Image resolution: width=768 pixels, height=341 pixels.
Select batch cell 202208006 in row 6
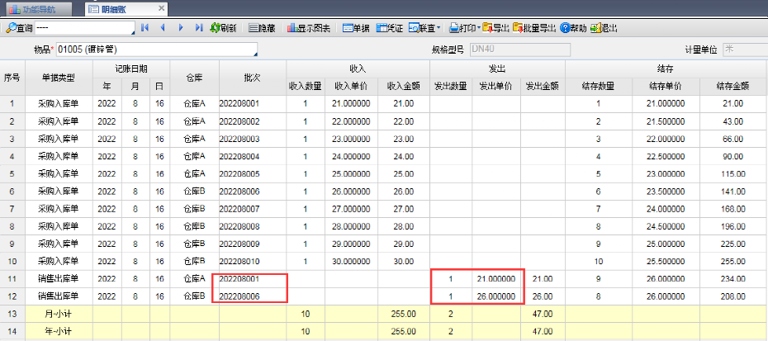coord(253,192)
